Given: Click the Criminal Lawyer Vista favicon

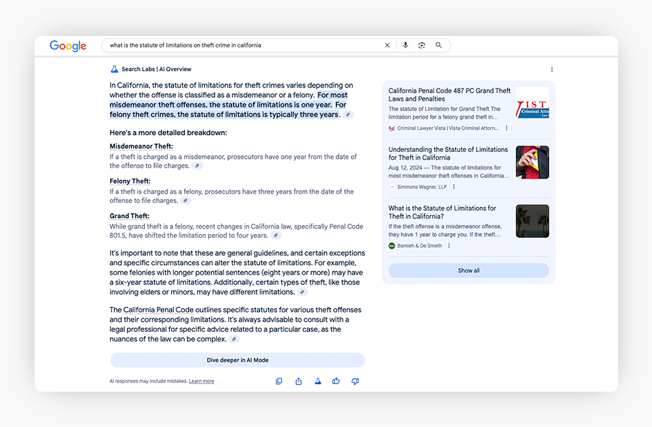Looking at the screenshot, I should tap(392, 128).
